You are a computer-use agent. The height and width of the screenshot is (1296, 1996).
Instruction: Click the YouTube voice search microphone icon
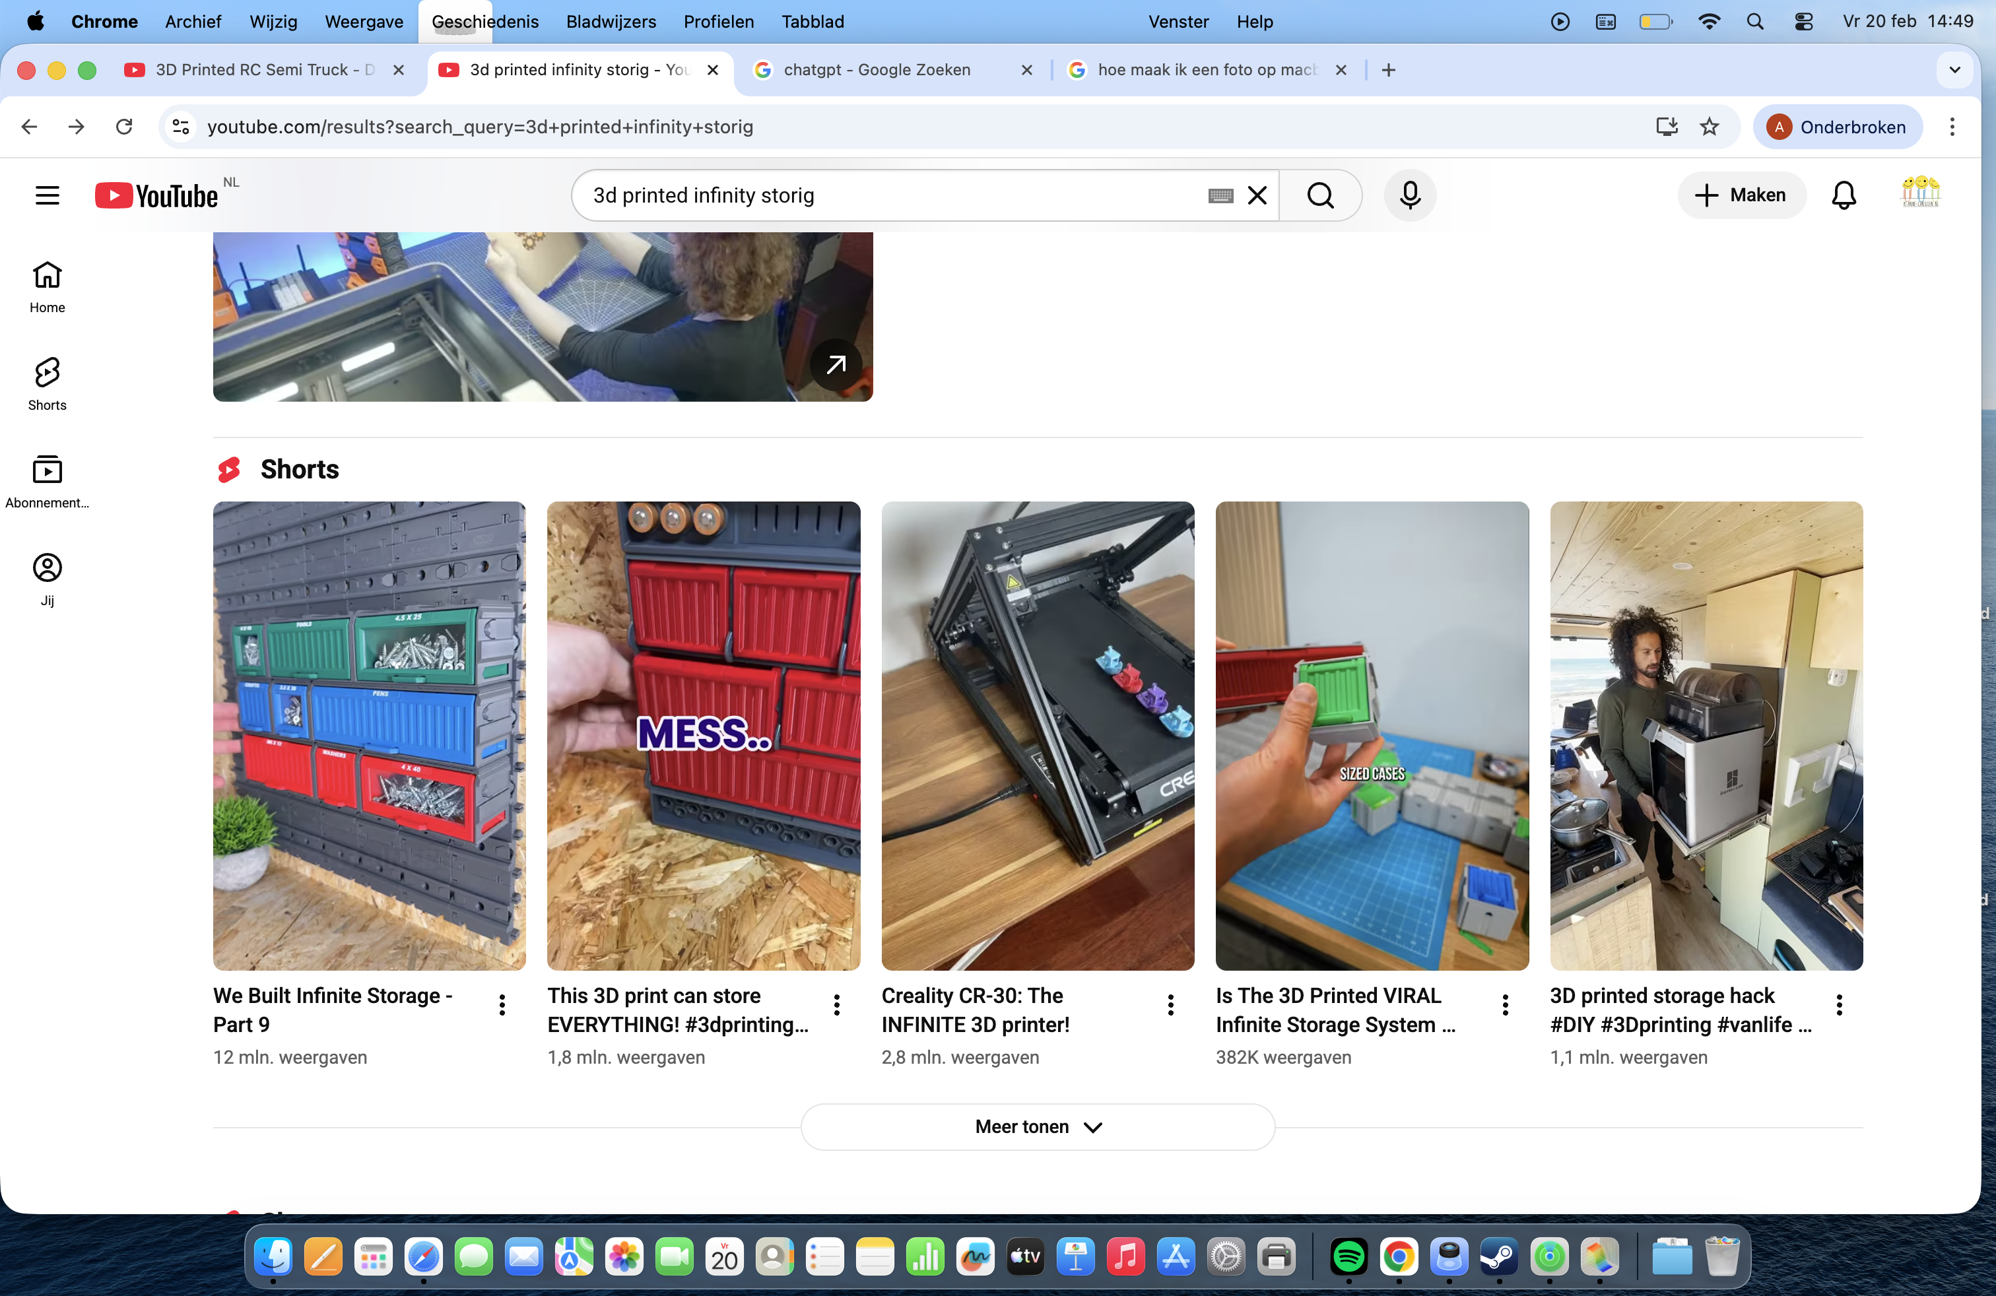1410,195
